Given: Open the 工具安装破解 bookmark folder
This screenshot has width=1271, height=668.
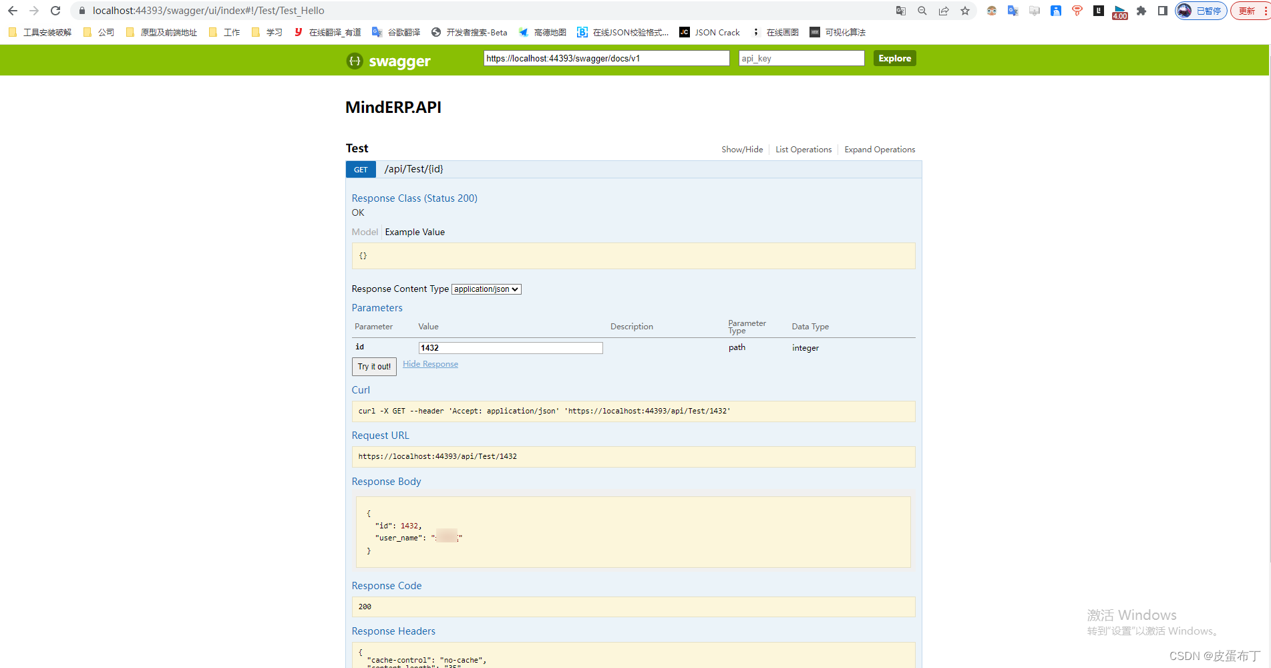Looking at the screenshot, I should pyautogui.click(x=40, y=32).
